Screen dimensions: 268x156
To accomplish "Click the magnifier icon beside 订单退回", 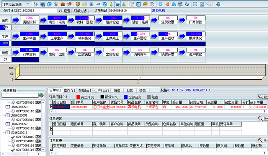I will 260,119.
